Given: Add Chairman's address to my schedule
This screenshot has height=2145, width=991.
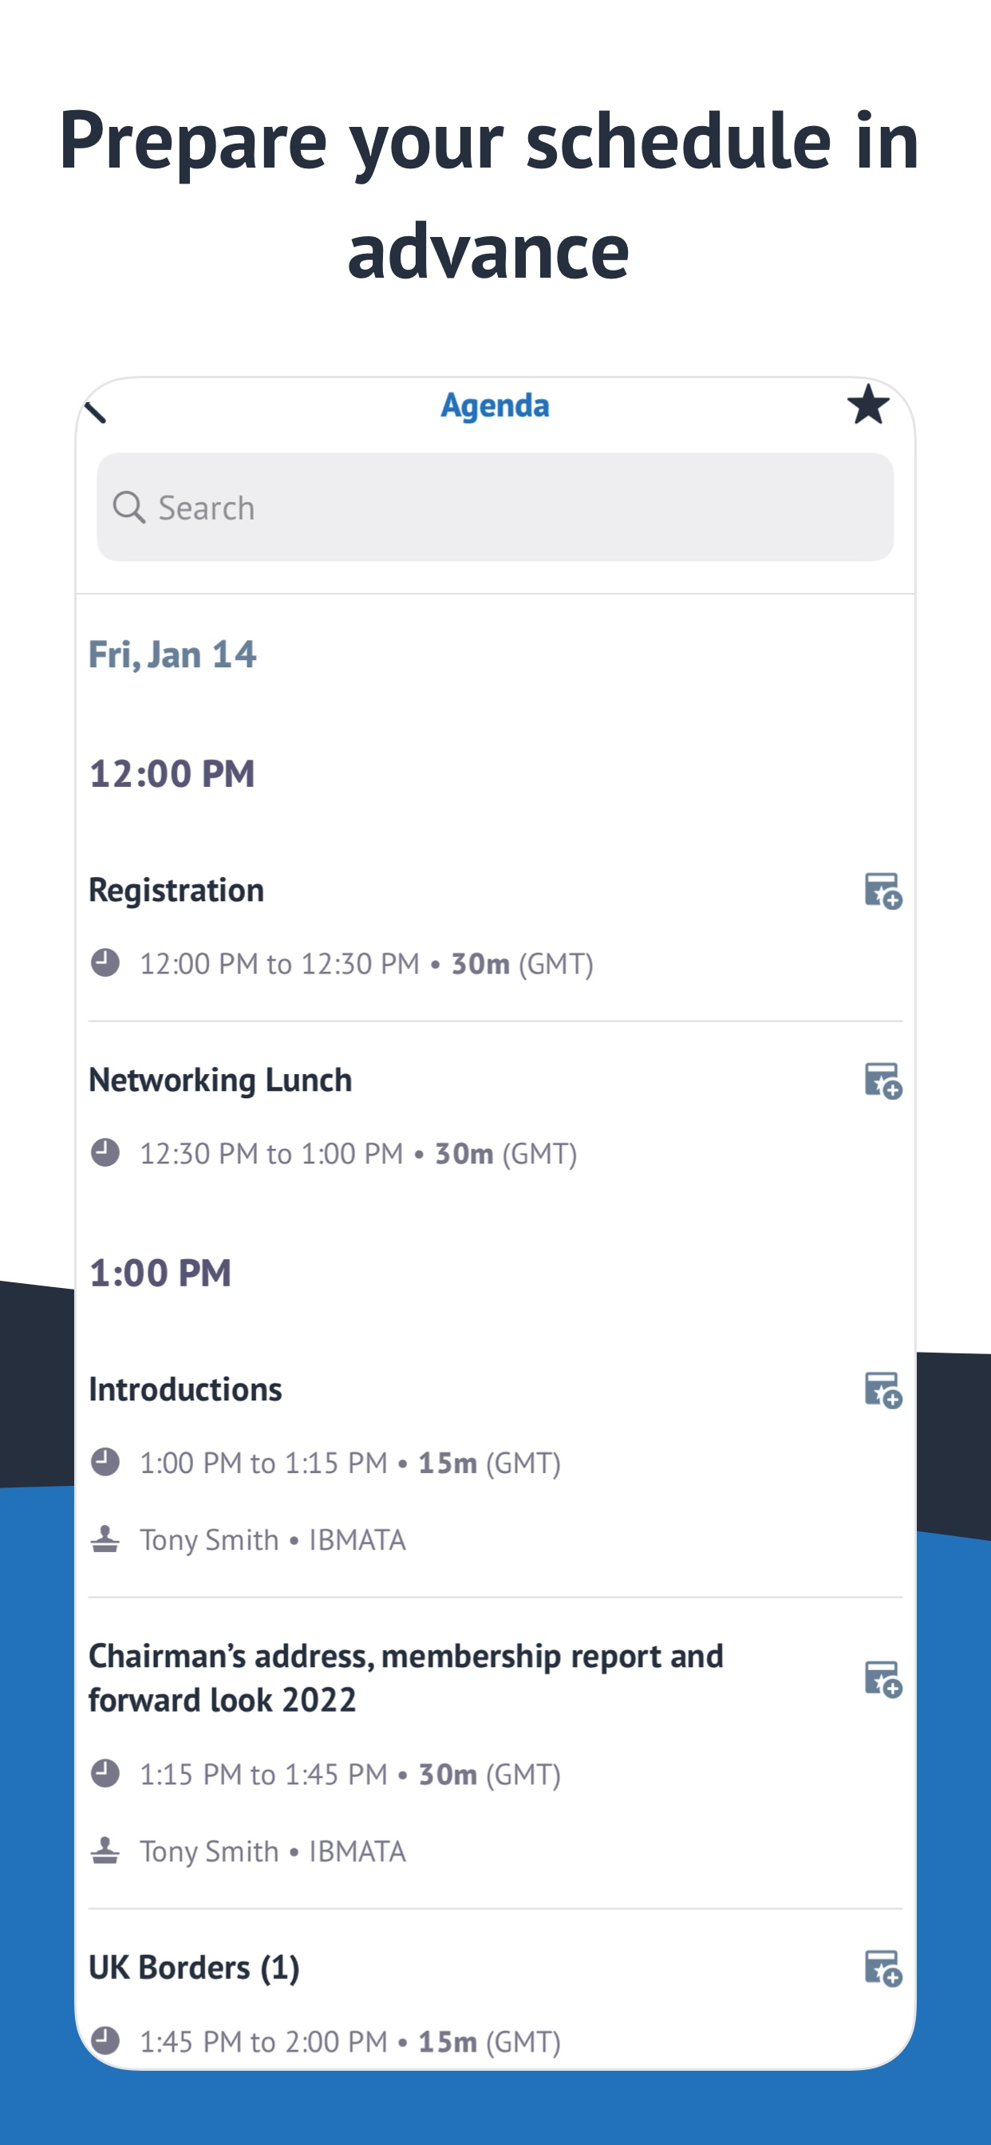Looking at the screenshot, I should (x=882, y=1680).
